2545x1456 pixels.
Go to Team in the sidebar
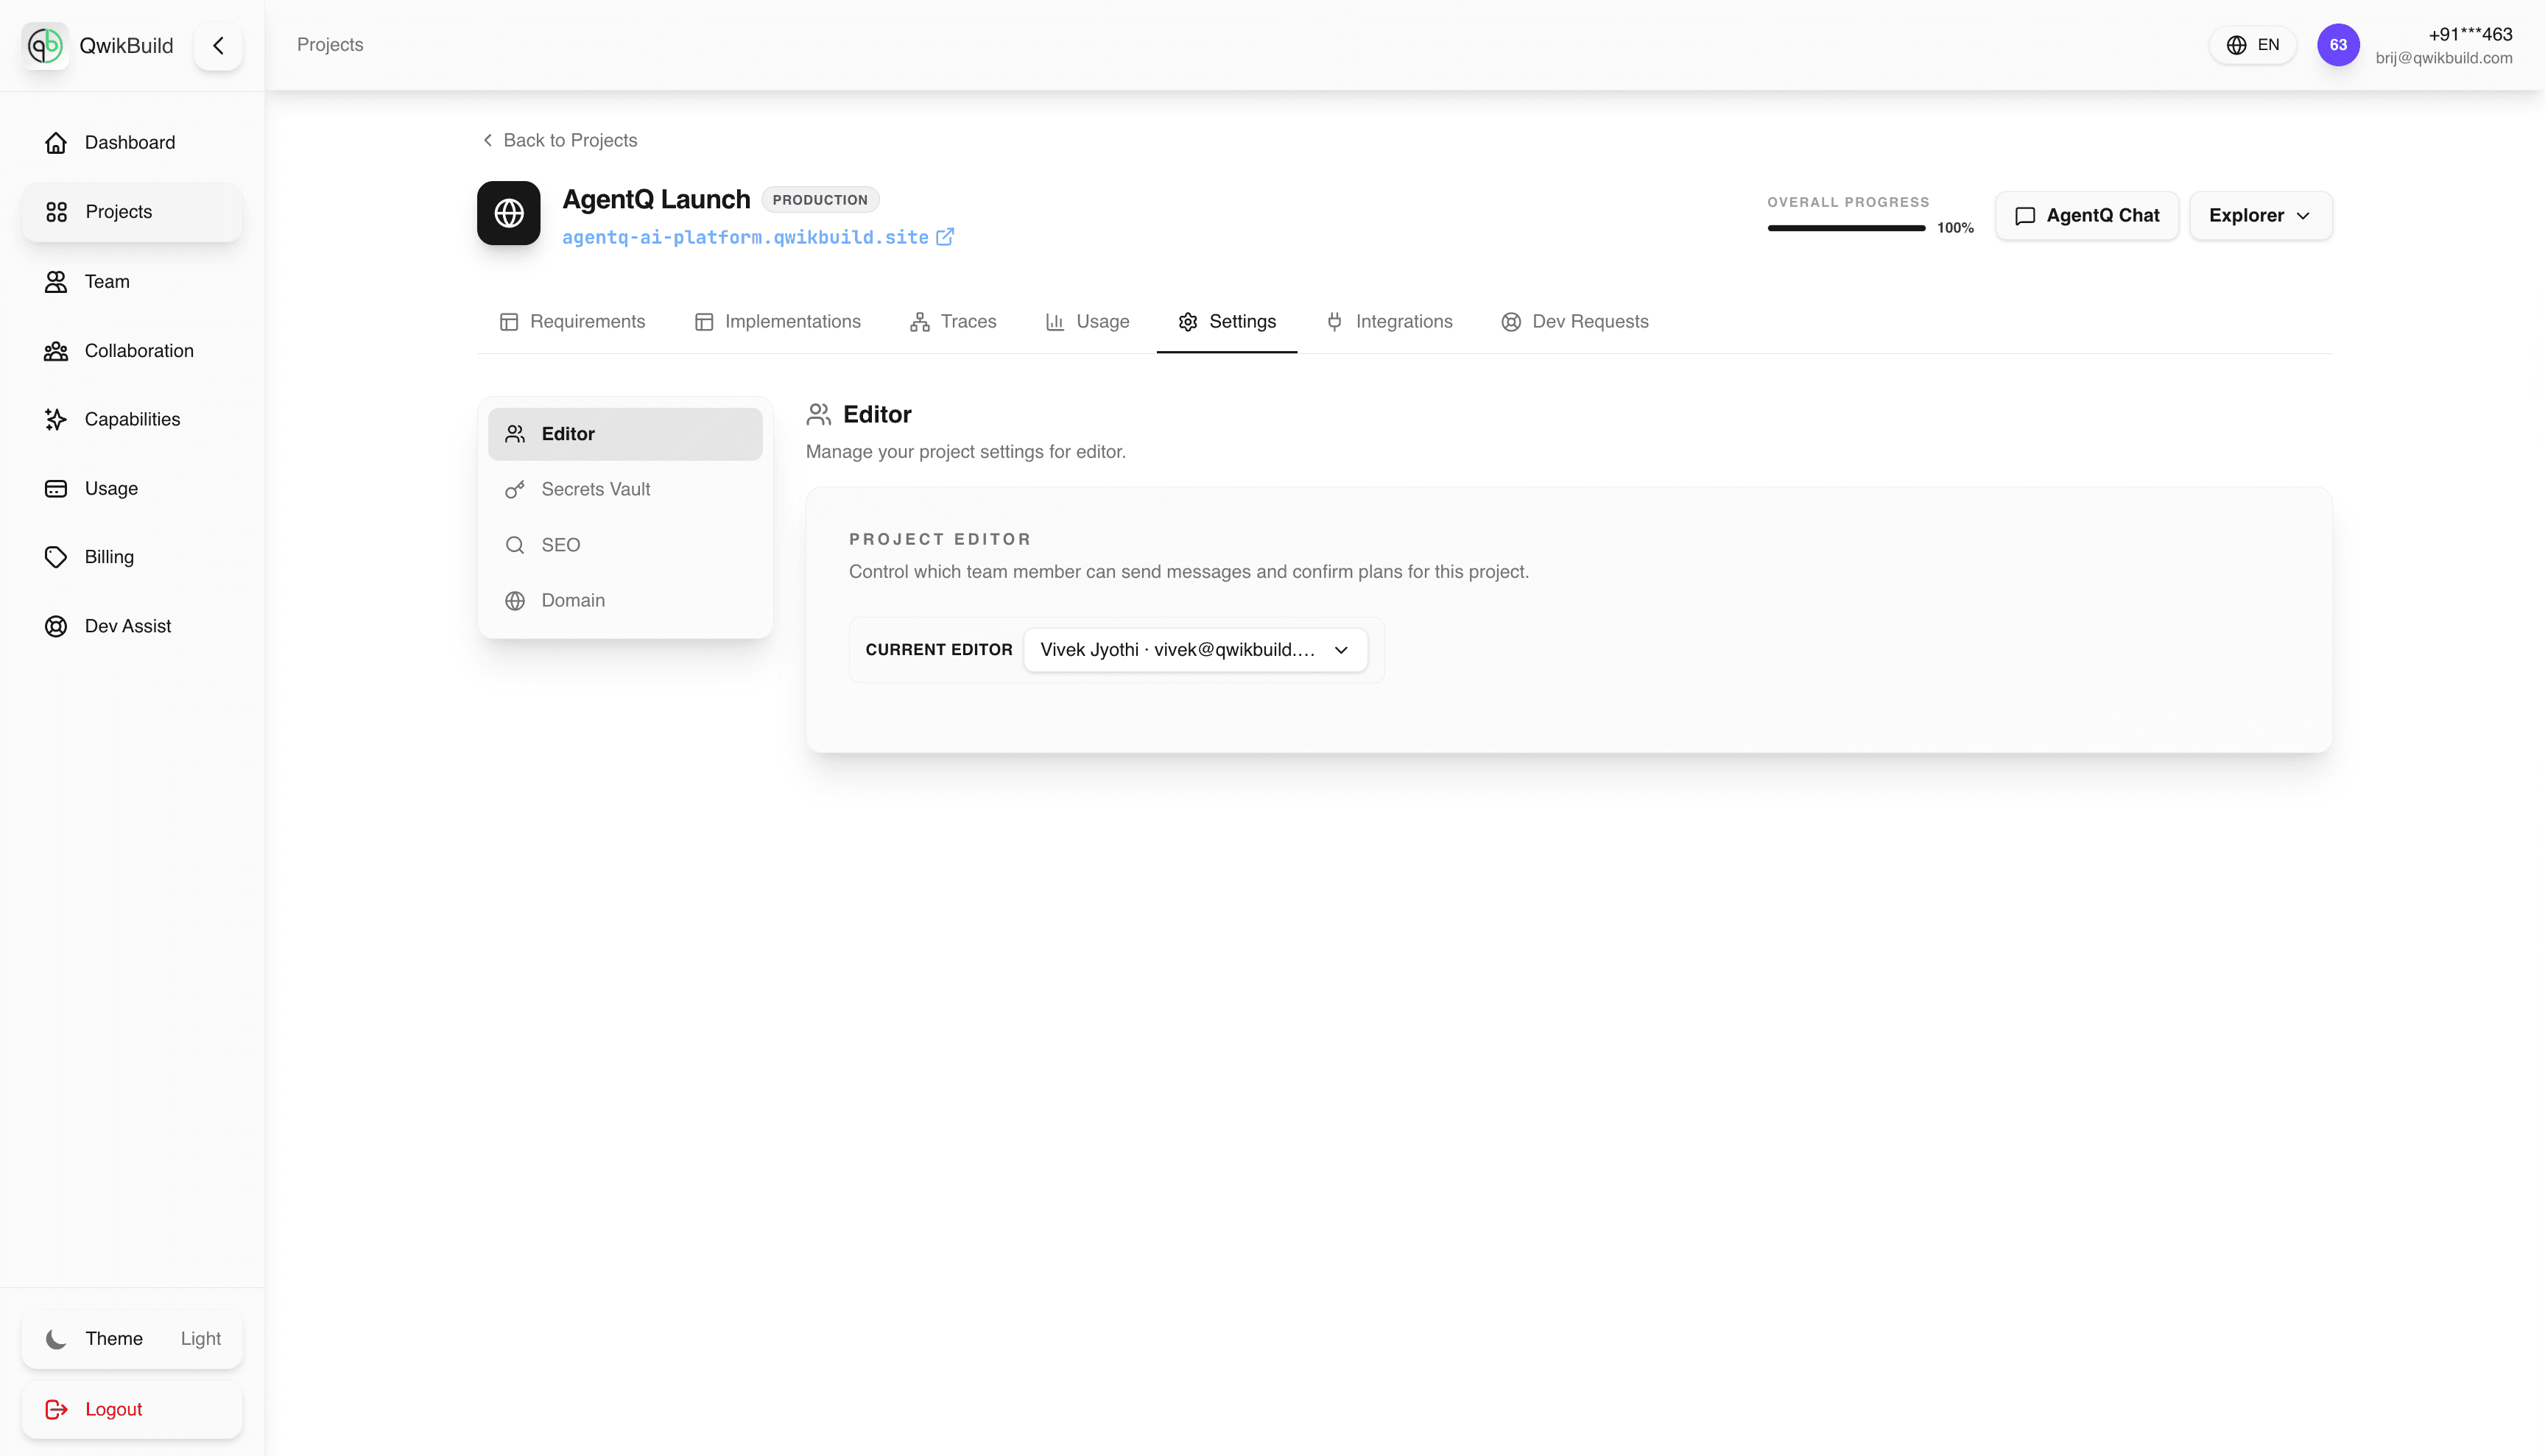coord(132,281)
